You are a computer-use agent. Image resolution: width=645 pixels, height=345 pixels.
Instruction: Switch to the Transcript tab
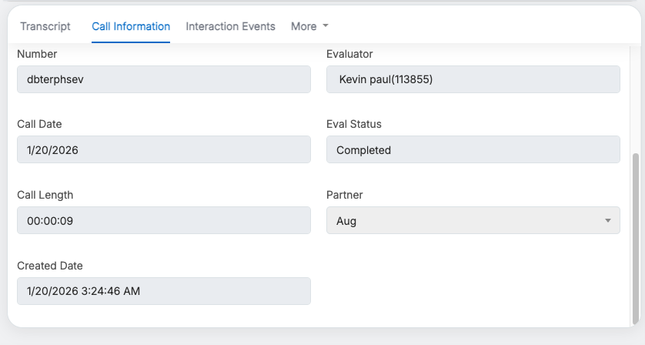[45, 26]
